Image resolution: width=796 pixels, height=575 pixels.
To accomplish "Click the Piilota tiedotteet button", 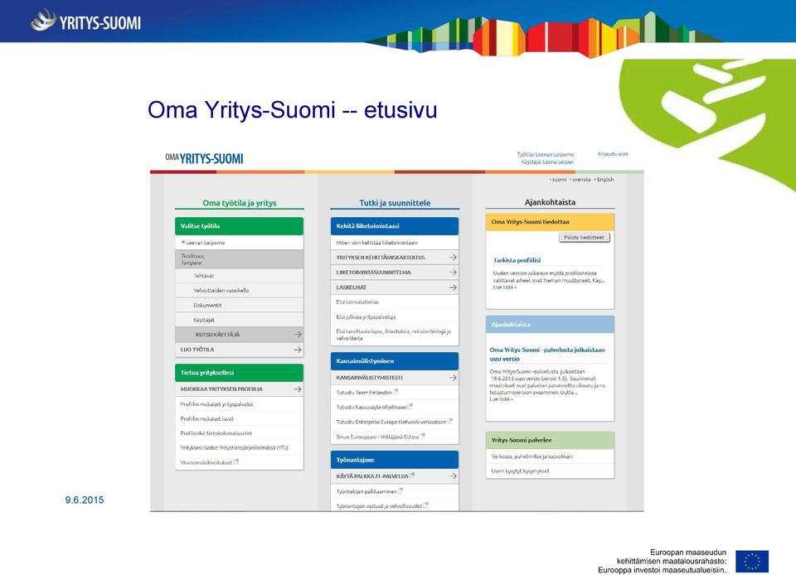I will (584, 237).
